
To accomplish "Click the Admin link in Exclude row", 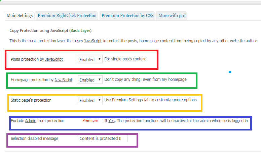I will (x=31, y=120).
